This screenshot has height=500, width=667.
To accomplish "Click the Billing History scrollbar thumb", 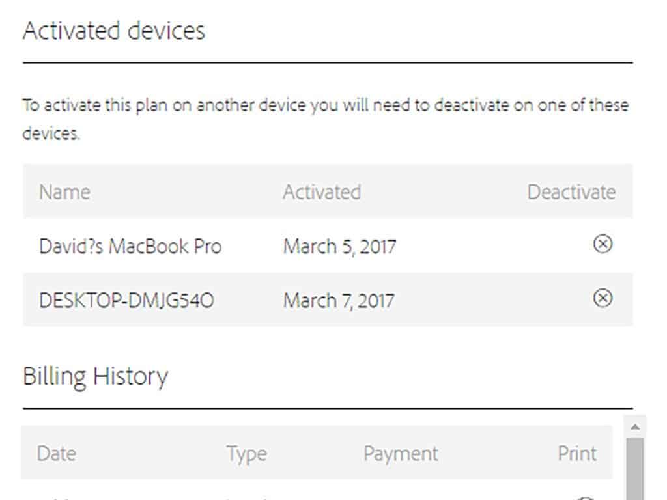I will 635,469.
